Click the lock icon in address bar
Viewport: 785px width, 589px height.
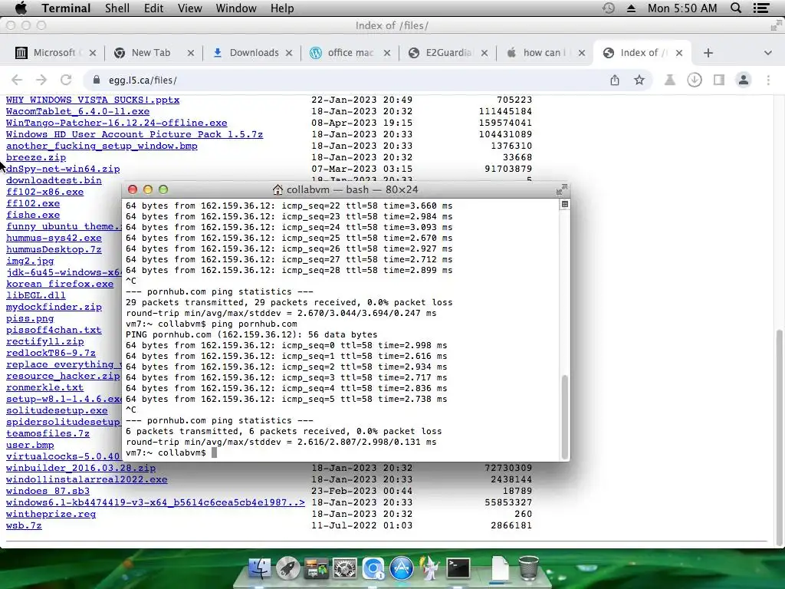(96, 80)
